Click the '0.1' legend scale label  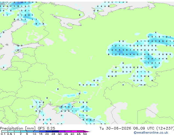pyautogui.click(x=3, y=134)
